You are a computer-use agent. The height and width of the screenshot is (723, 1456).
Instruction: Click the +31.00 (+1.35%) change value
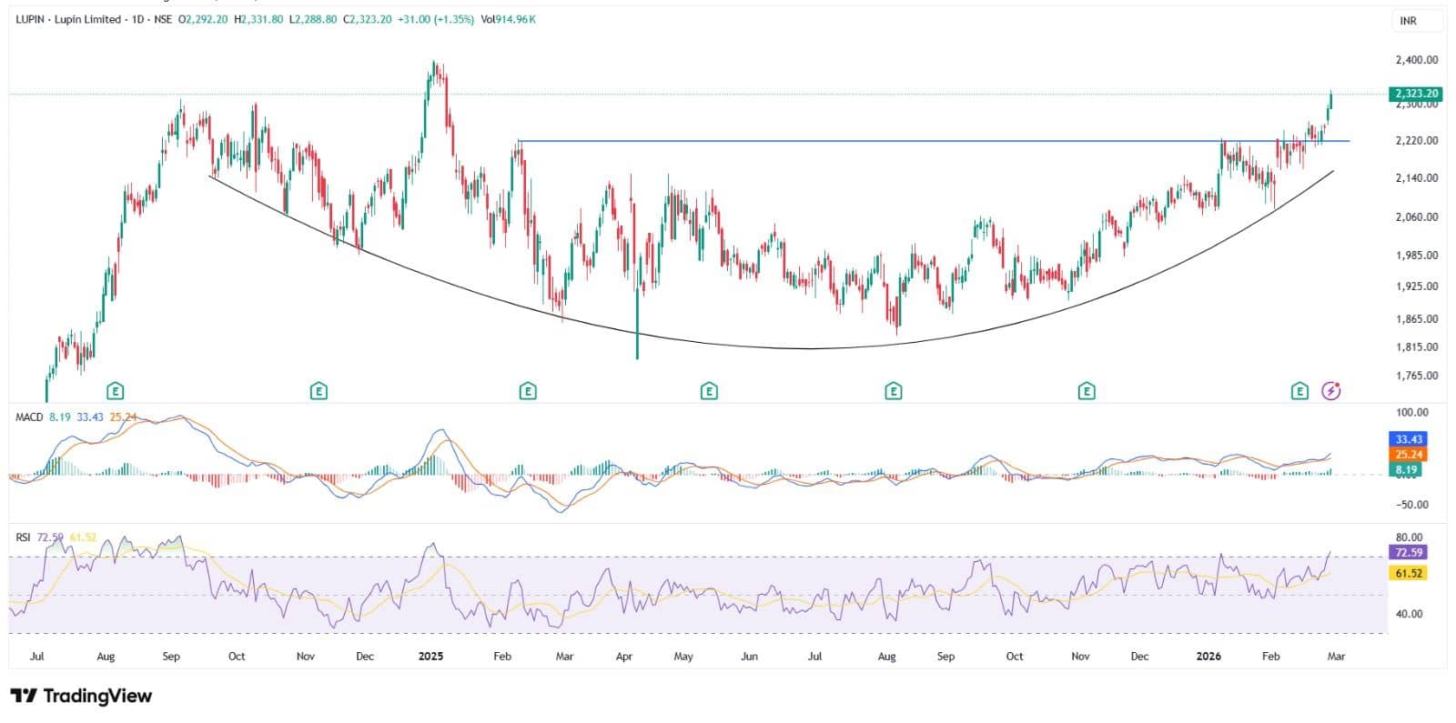click(x=436, y=19)
